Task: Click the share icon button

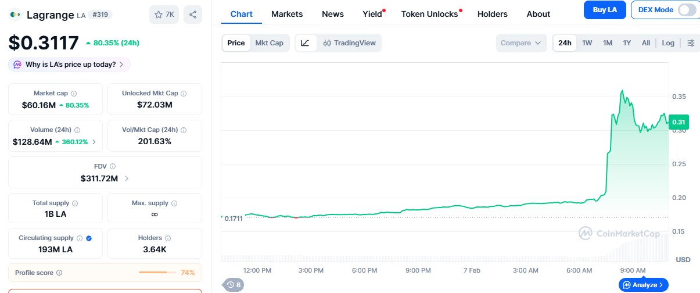Action: (193, 15)
